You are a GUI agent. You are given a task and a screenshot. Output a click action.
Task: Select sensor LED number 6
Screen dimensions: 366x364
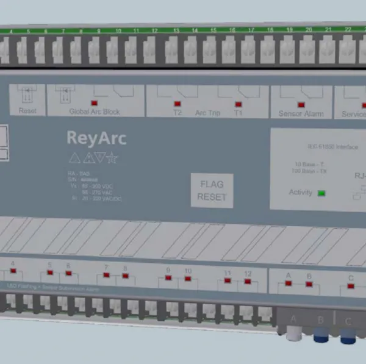(x=68, y=273)
